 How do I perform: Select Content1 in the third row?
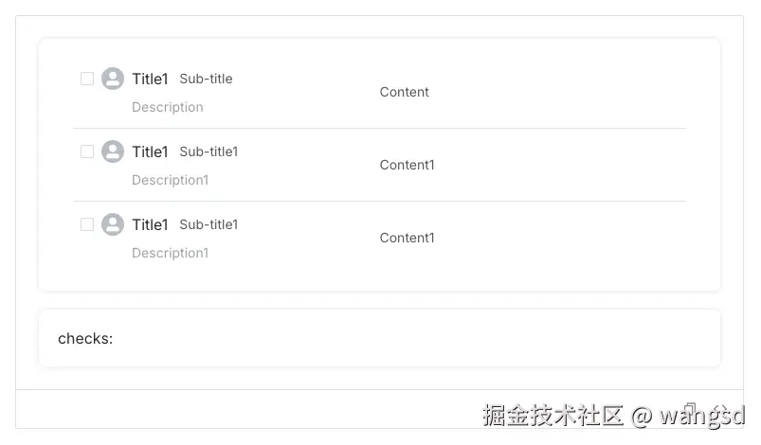(408, 238)
